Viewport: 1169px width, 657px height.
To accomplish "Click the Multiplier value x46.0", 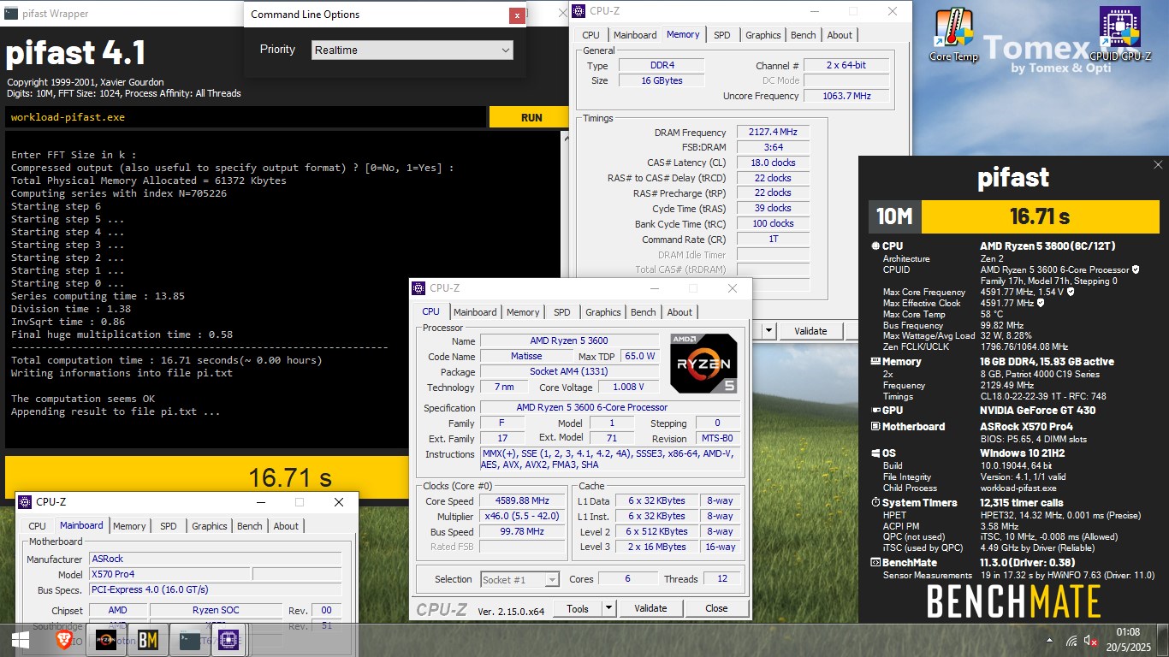I will point(522,517).
